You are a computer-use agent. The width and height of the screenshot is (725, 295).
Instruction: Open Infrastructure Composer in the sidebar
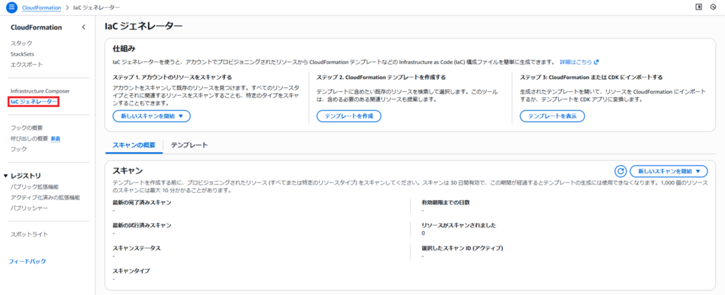(40, 90)
